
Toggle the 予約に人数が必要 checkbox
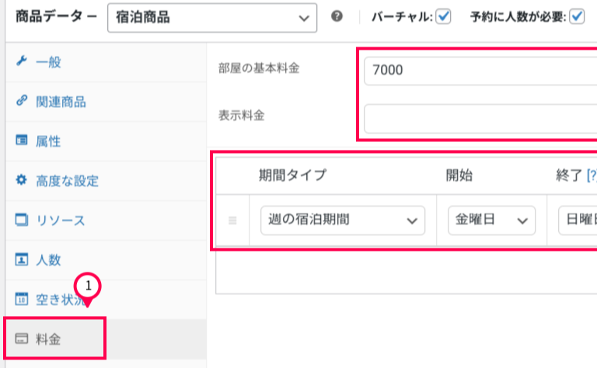(x=577, y=16)
